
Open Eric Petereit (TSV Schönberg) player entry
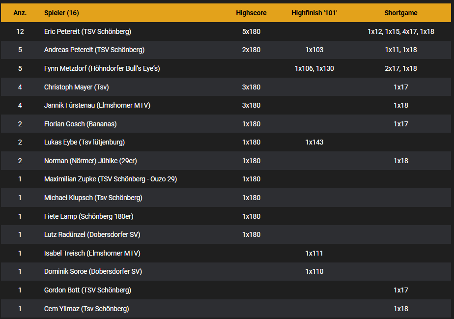click(x=87, y=31)
